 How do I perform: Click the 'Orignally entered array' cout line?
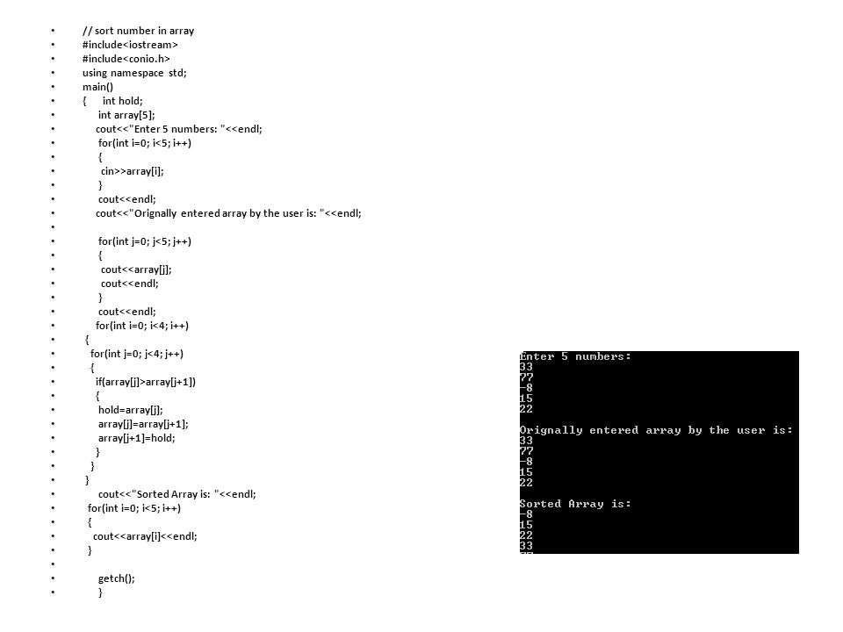pyautogui.click(x=228, y=213)
